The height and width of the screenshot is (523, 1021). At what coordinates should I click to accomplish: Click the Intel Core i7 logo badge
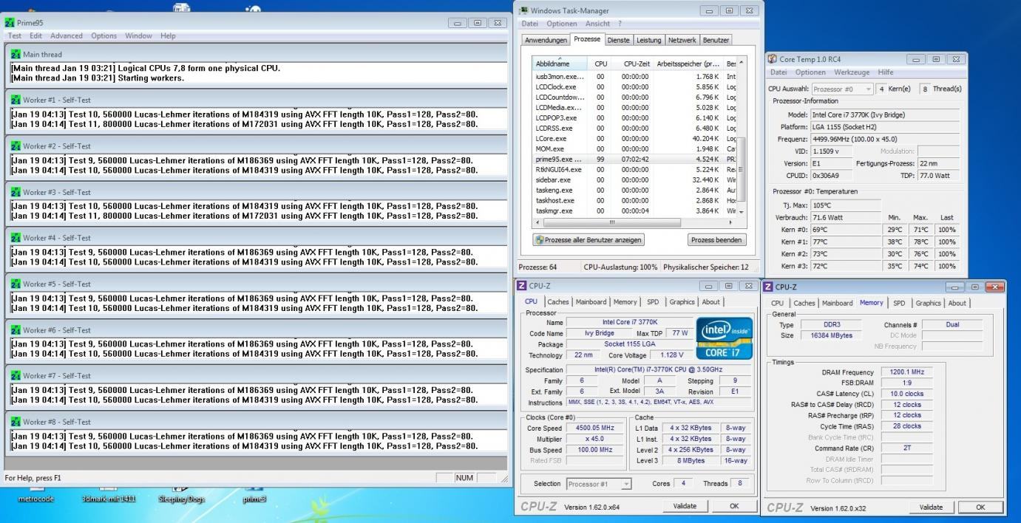725,337
